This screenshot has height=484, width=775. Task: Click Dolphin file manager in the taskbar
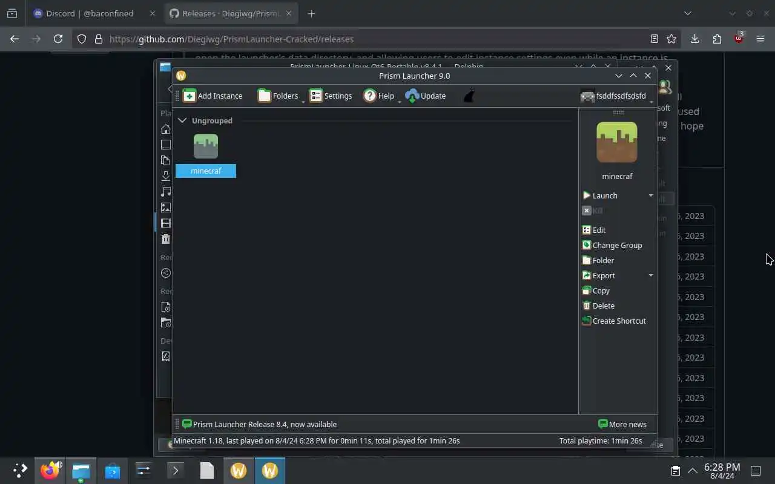click(81, 470)
